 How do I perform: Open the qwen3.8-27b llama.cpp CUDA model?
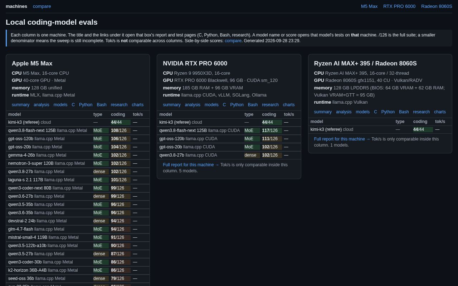pos(188,155)
